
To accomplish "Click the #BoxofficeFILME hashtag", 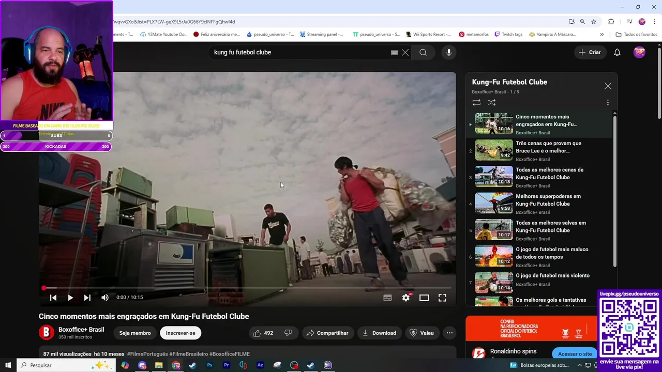I will click(x=230, y=354).
